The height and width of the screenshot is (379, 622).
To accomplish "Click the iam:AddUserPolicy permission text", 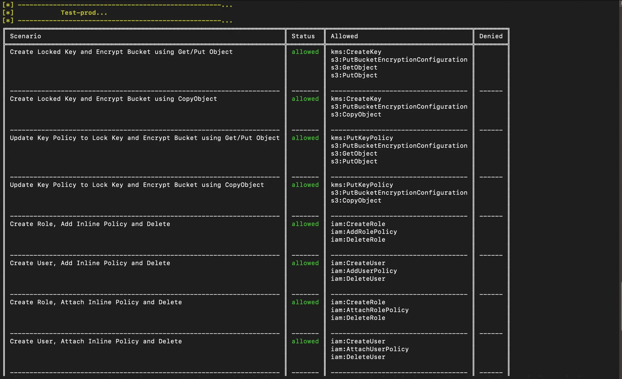I will (x=364, y=271).
